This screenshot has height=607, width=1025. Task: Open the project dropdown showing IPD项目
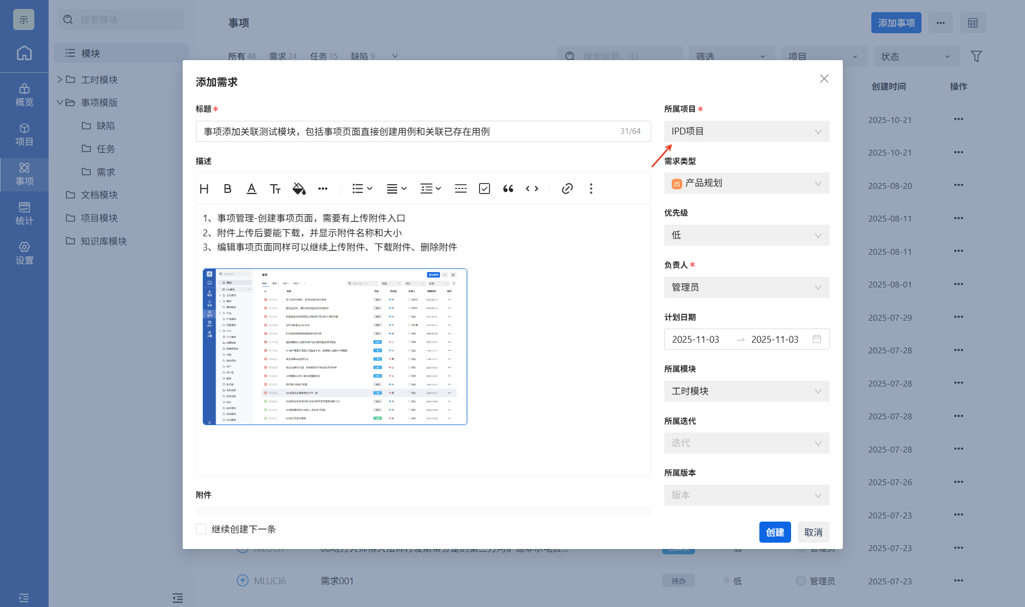(746, 131)
